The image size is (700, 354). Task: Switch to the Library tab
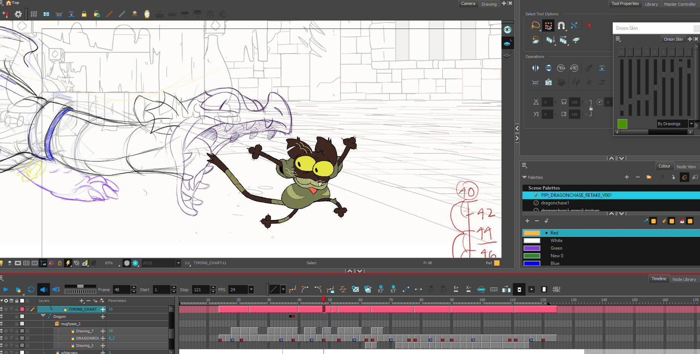651,4
